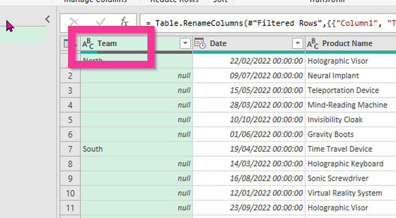Cancel formula edit with the X icon
Viewport: 396px width, 218px height.
(74, 22)
